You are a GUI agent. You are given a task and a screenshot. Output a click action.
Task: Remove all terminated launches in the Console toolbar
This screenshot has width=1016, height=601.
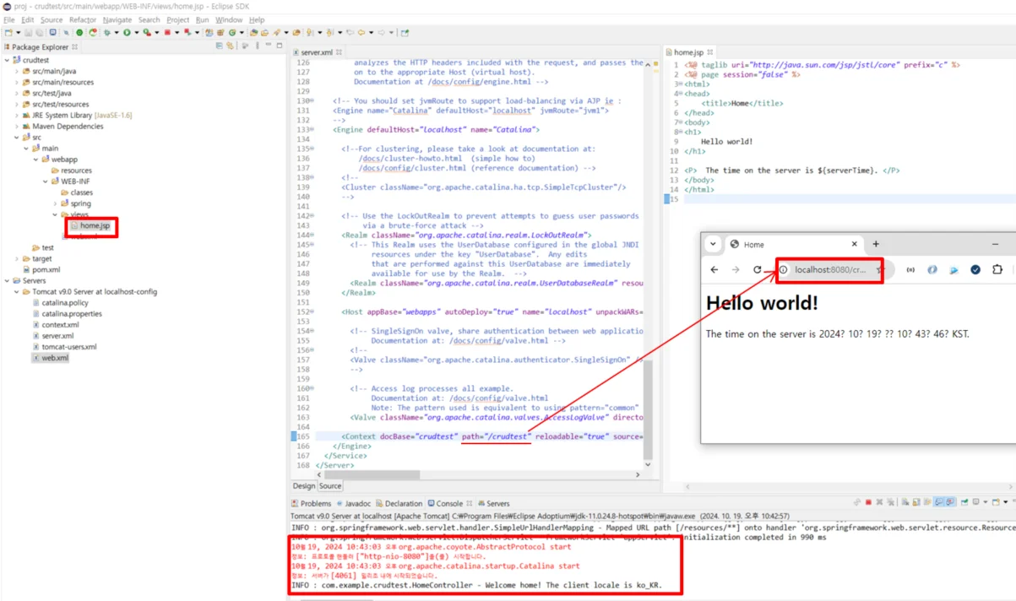click(x=891, y=501)
